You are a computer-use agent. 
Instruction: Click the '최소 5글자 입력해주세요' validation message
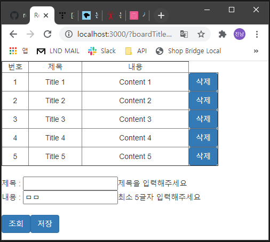click(x=159, y=197)
